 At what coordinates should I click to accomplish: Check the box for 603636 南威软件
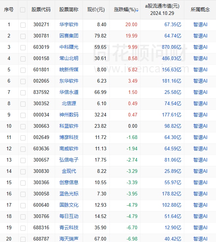click(23, 149)
